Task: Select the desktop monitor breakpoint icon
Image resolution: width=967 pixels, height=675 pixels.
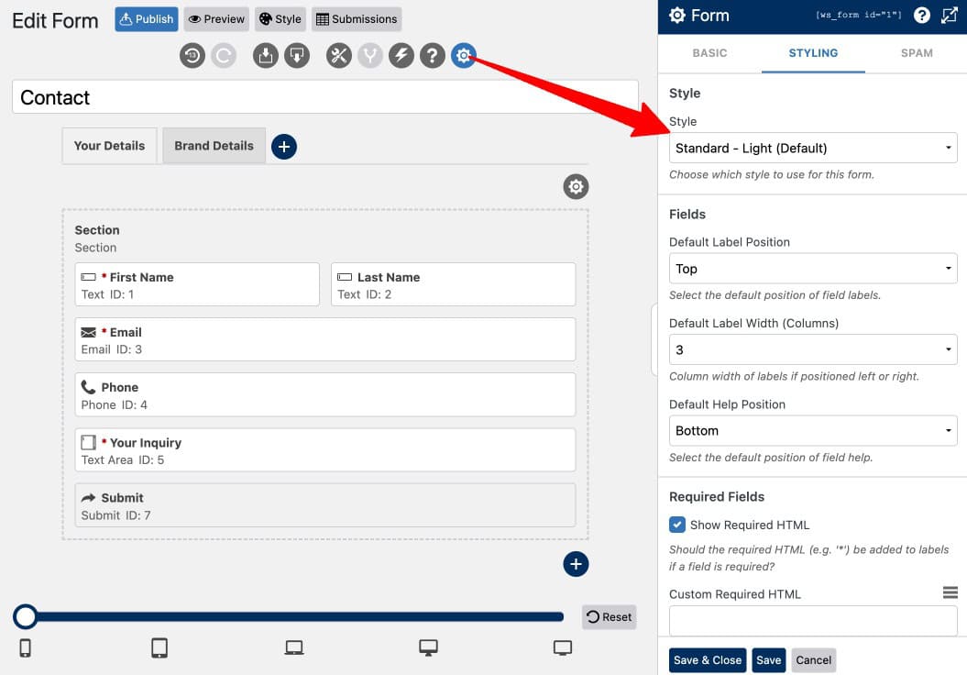Action: point(428,647)
